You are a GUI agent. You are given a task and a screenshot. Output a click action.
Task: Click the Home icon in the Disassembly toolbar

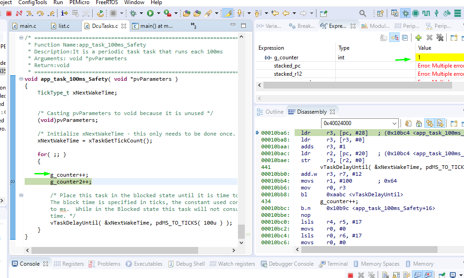coord(419,123)
